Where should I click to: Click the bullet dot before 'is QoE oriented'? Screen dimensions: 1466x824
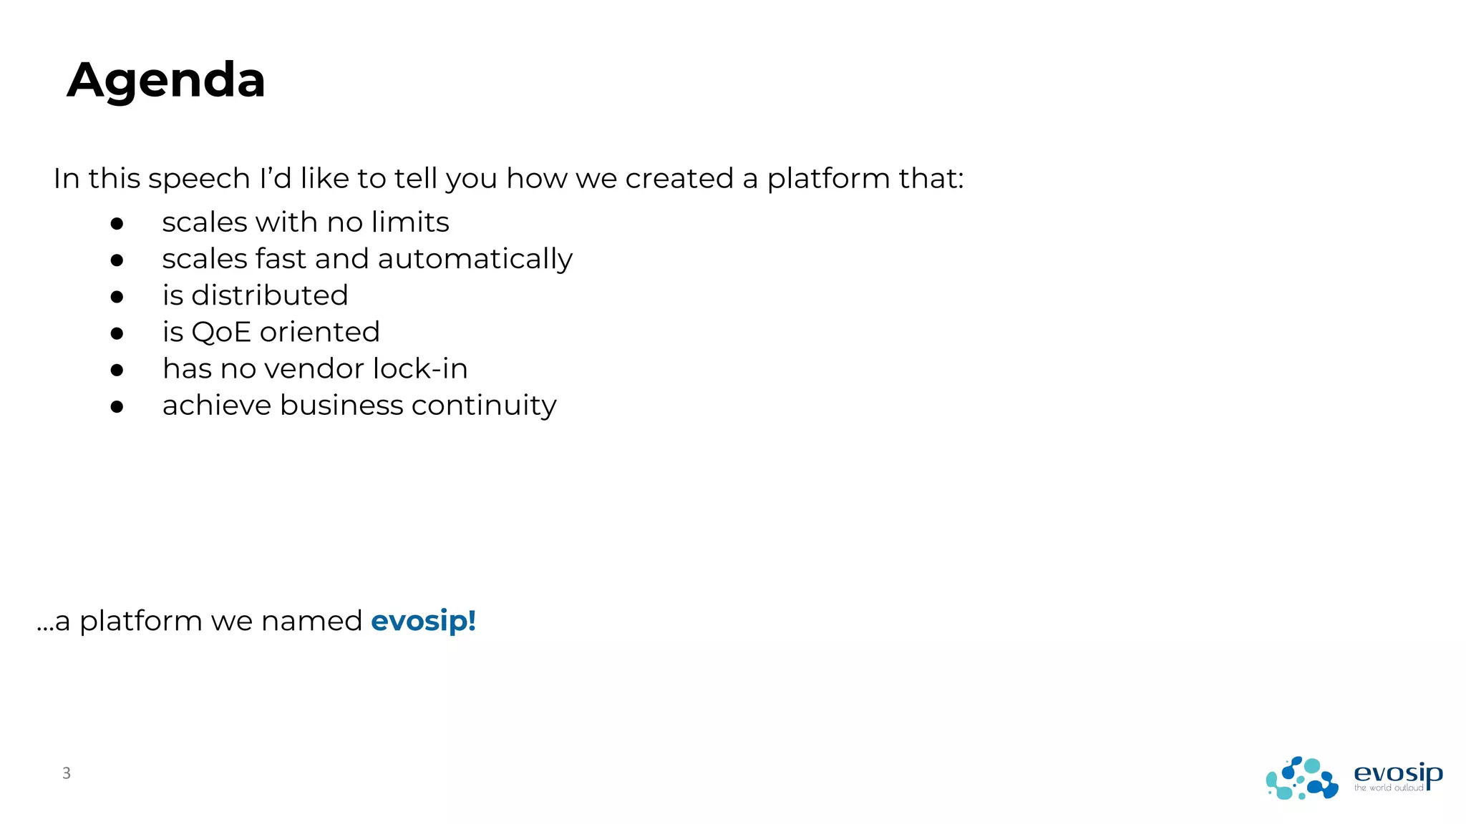[x=117, y=333]
